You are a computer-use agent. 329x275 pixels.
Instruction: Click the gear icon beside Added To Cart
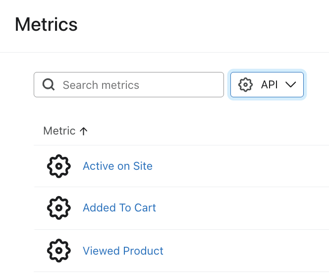point(59,208)
